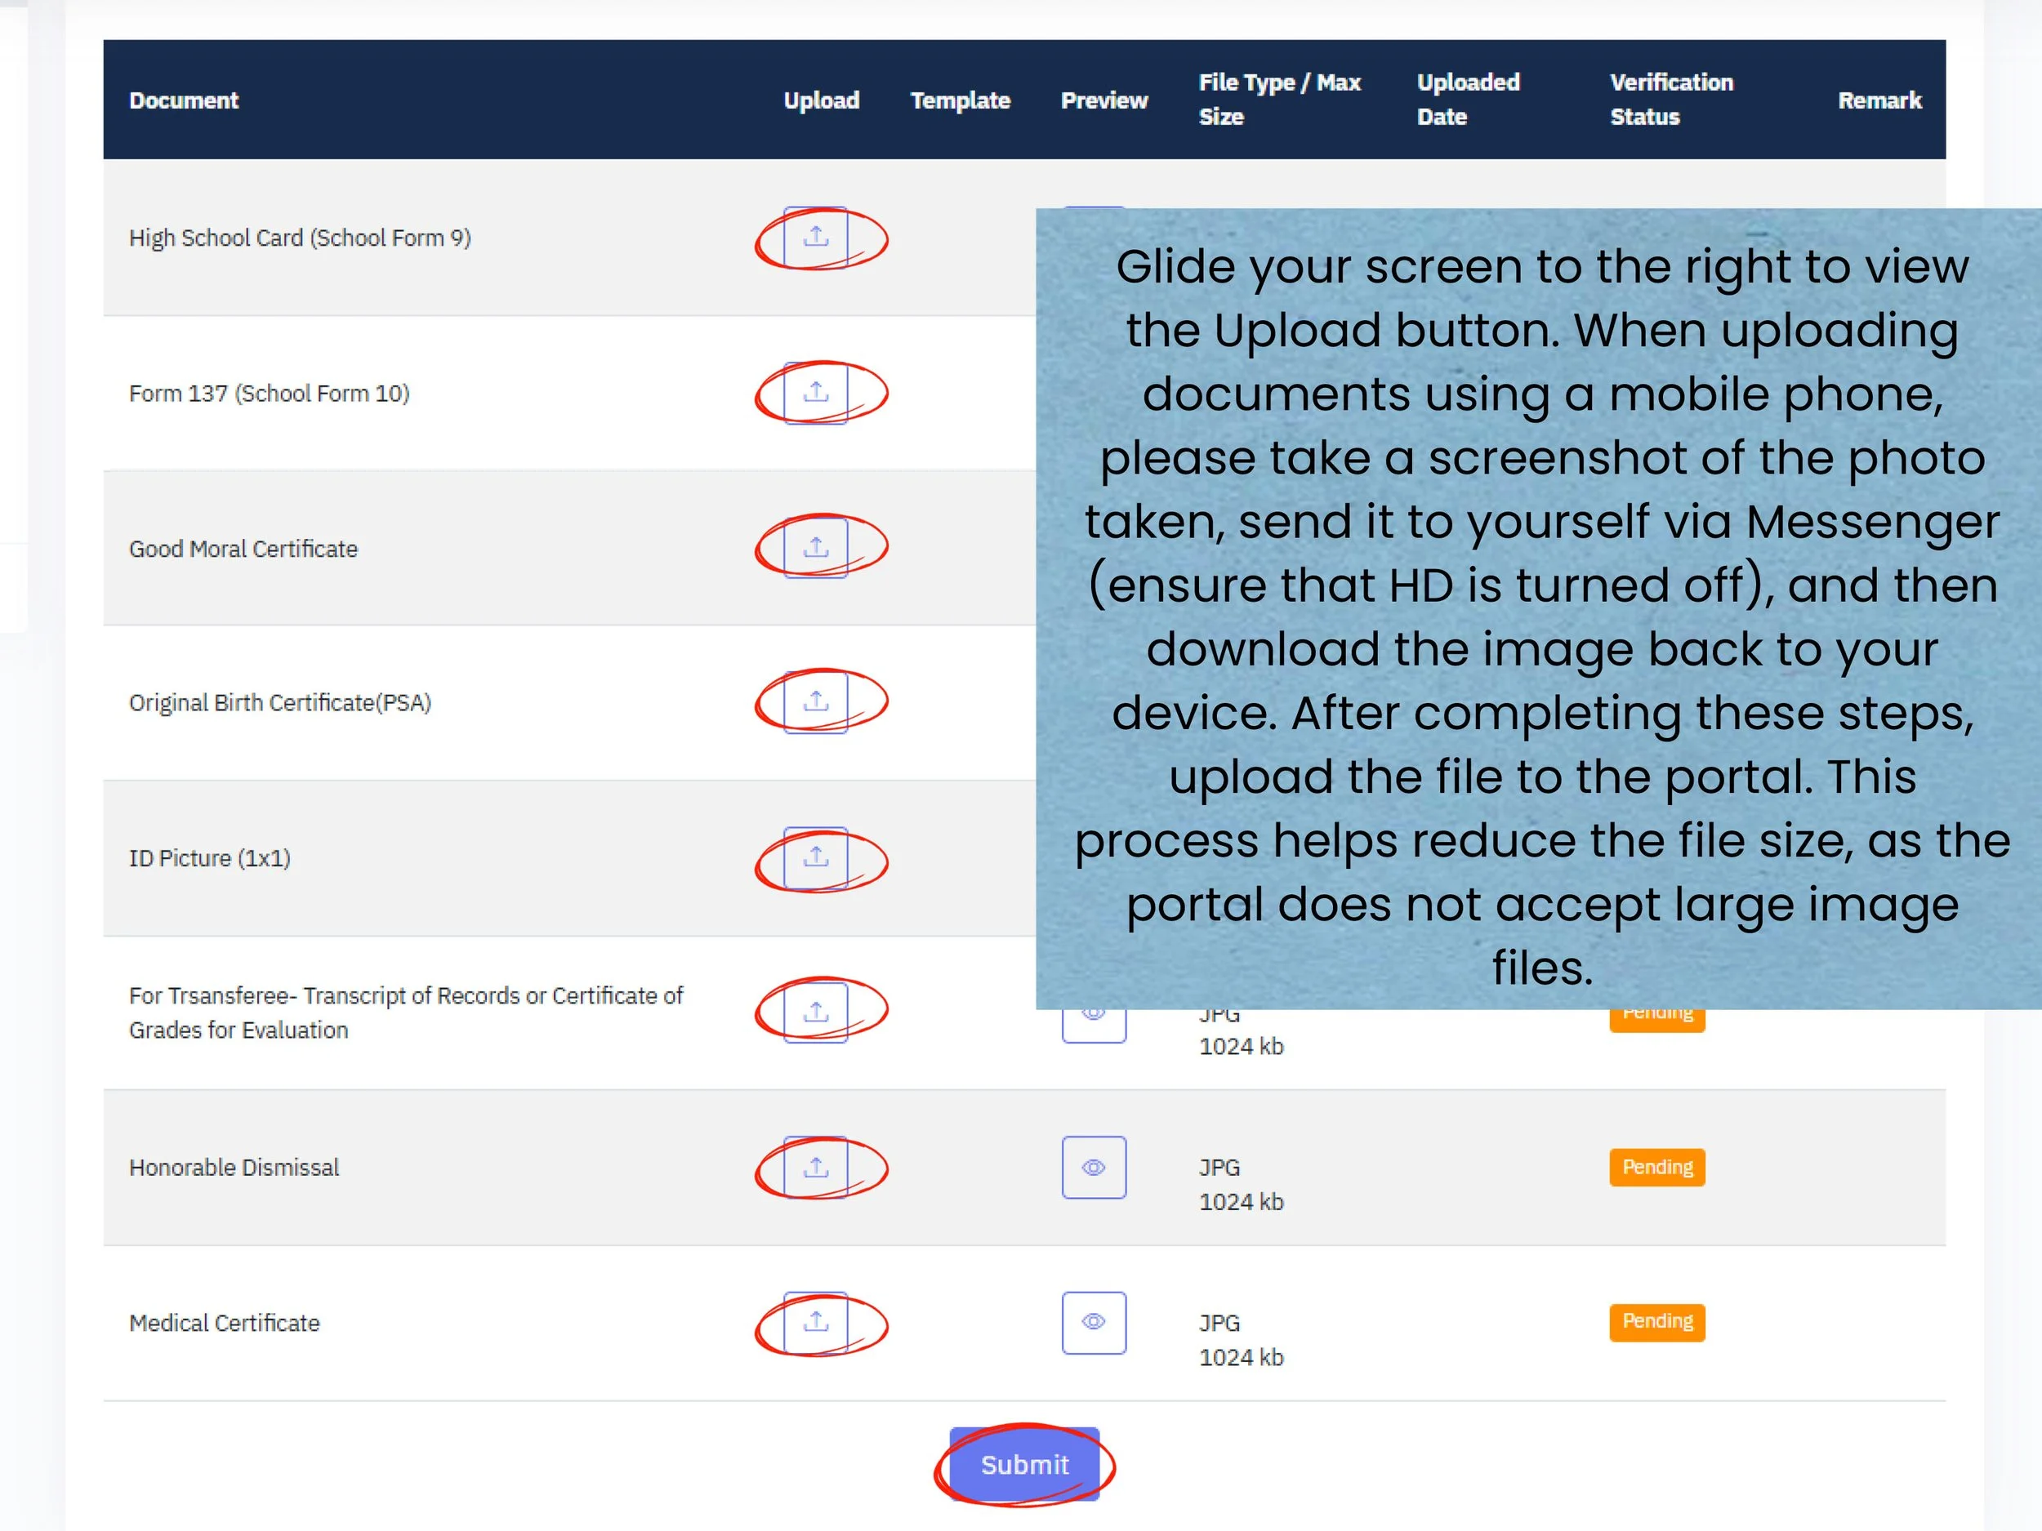Click the Upload column header
Image resolution: width=2042 pixels, height=1531 pixels.
821,100
